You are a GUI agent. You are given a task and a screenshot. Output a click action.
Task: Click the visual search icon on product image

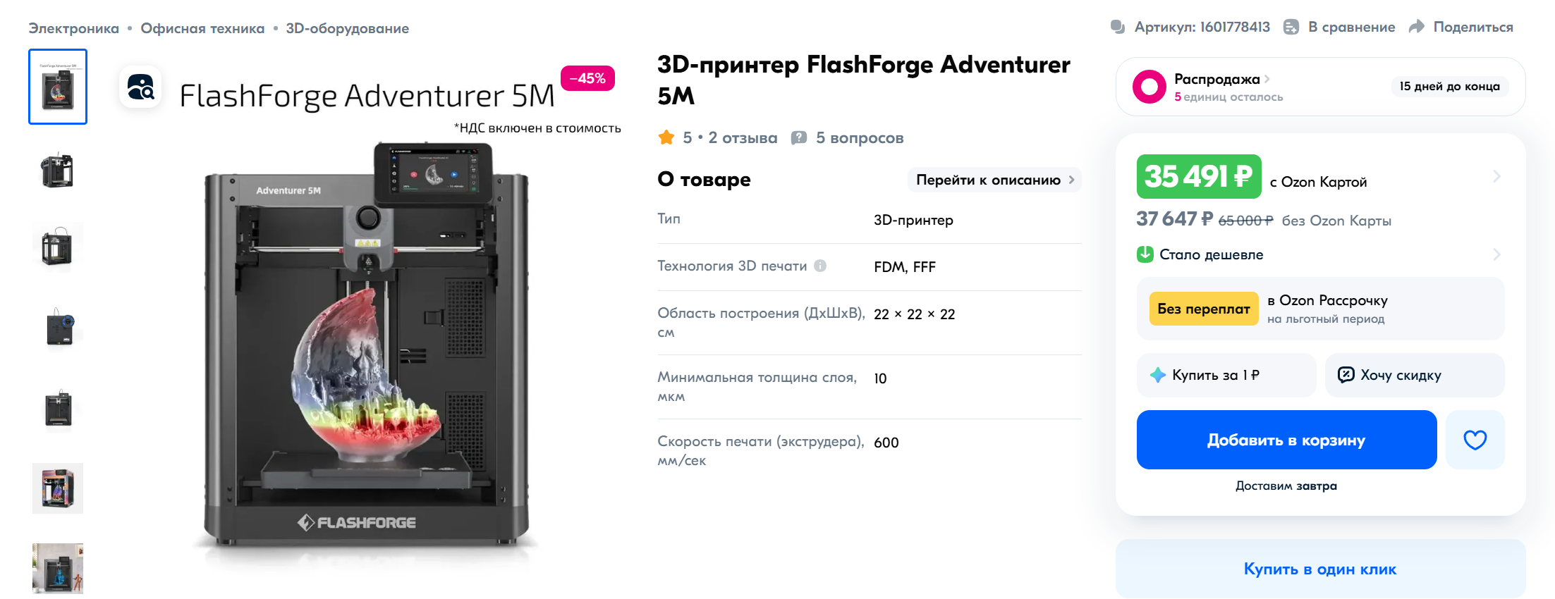click(x=140, y=87)
